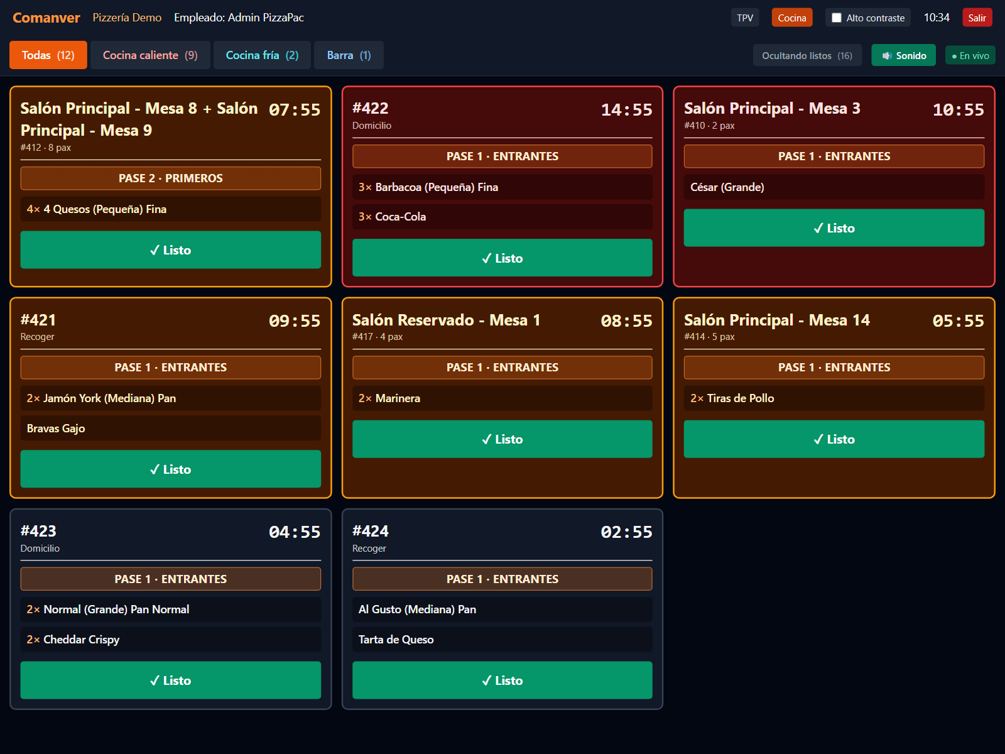The width and height of the screenshot is (1005, 754).
Task: Log out with Salir button
Action: (x=977, y=18)
